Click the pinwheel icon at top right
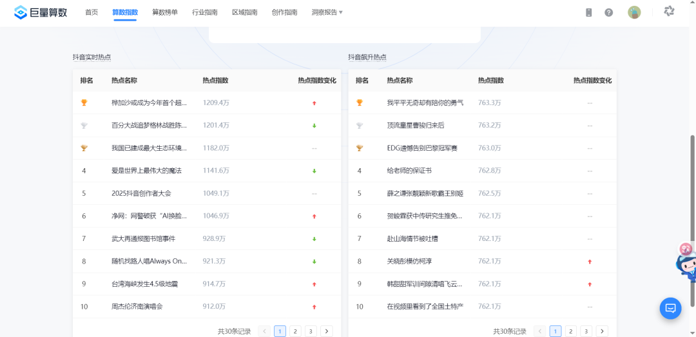696x337 pixels. tap(669, 11)
